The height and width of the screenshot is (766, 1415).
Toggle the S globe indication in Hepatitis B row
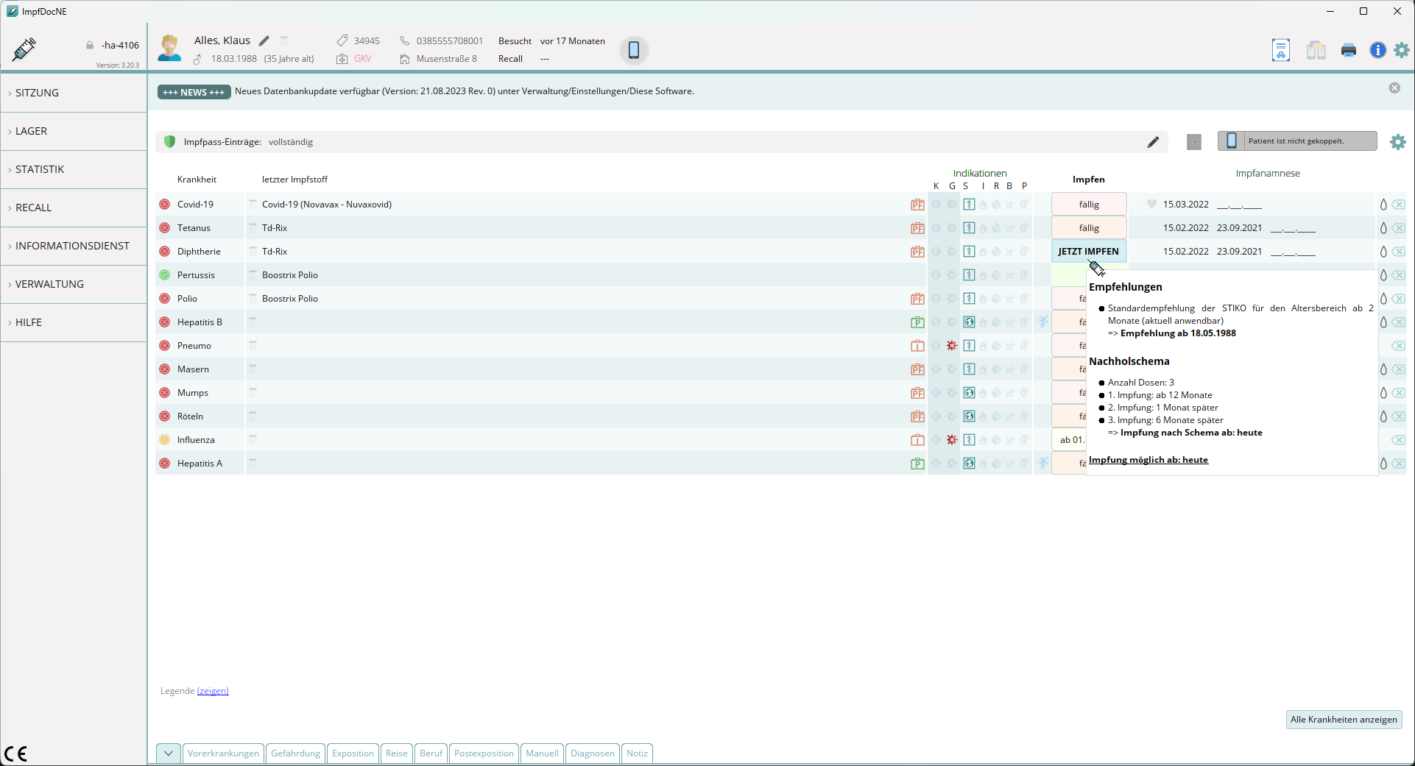[x=969, y=322]
